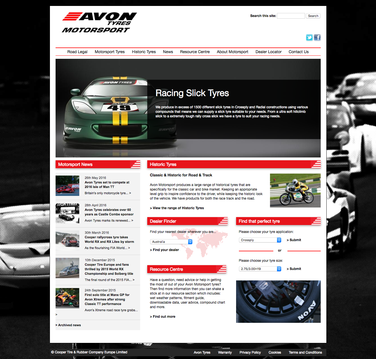Viewport: 376px width, 359px height.
Task: Open the Crossply tyre application dropdown
Action: pyautogui.click(x=260, y=240)
